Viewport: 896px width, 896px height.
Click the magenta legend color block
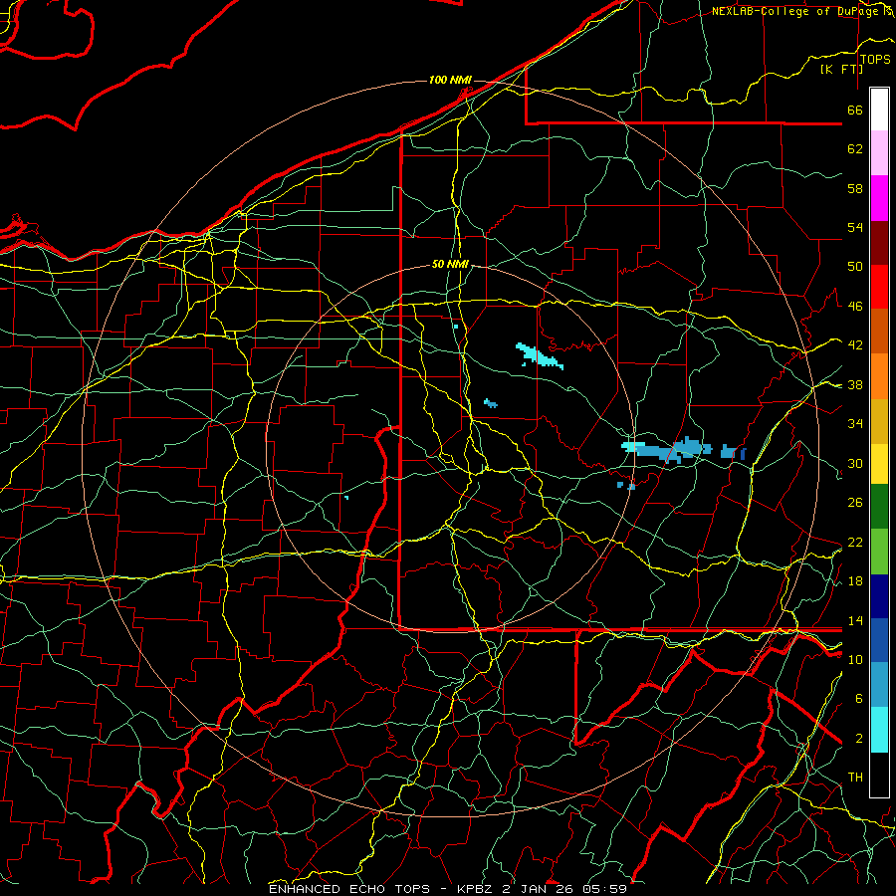[879, 198]
